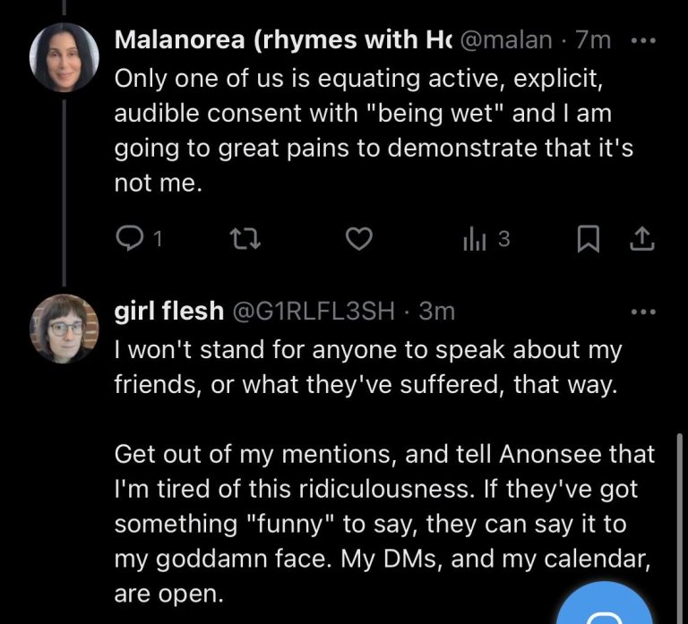Like Malanorea's tweet with the heart
The height and width of the screenshot is (624, 688).
[x=359, y=239]
